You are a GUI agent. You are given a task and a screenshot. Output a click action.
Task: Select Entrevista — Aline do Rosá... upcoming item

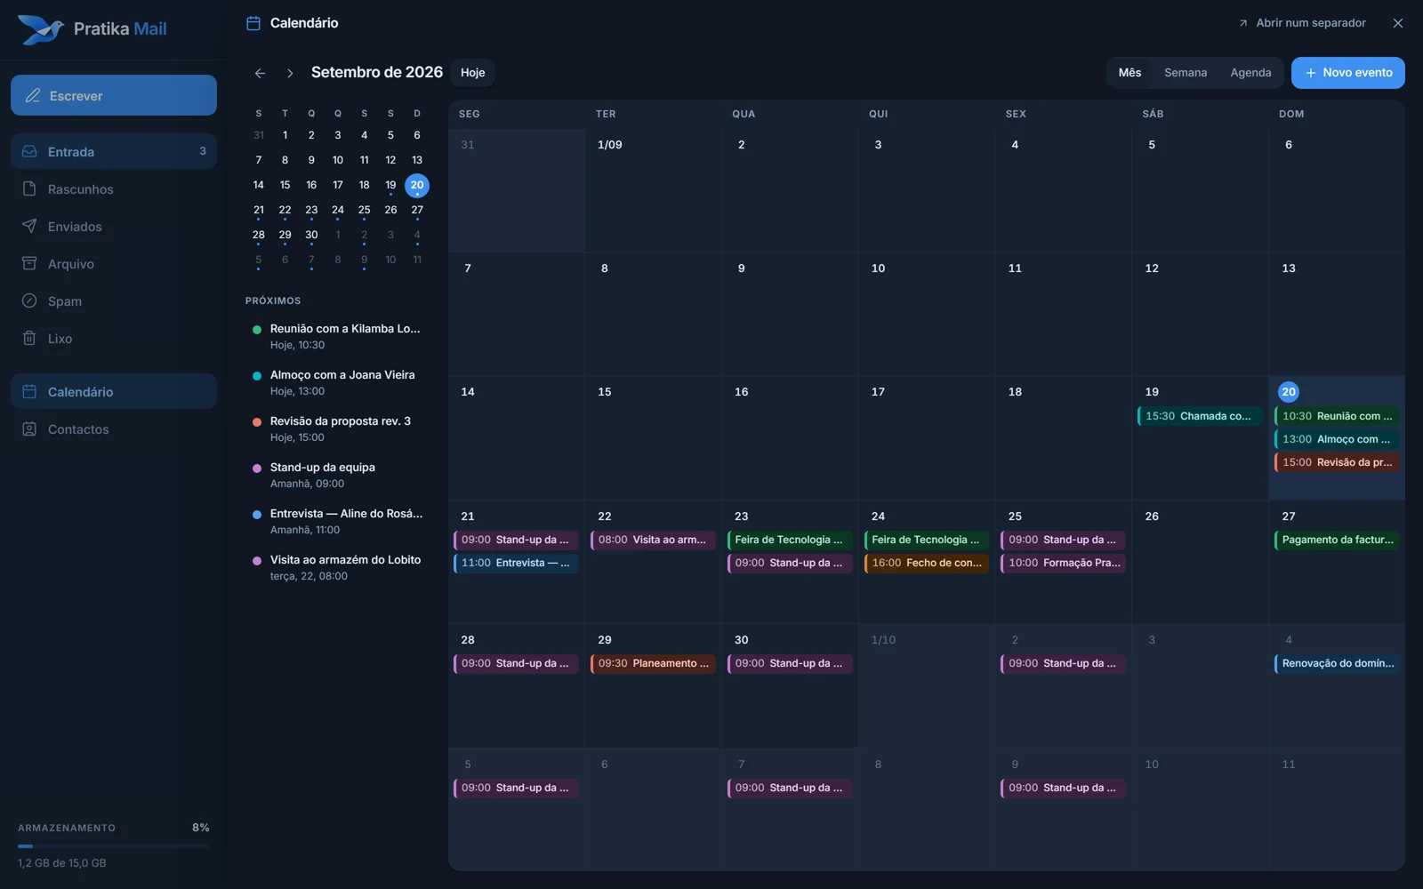click(337, 521)
